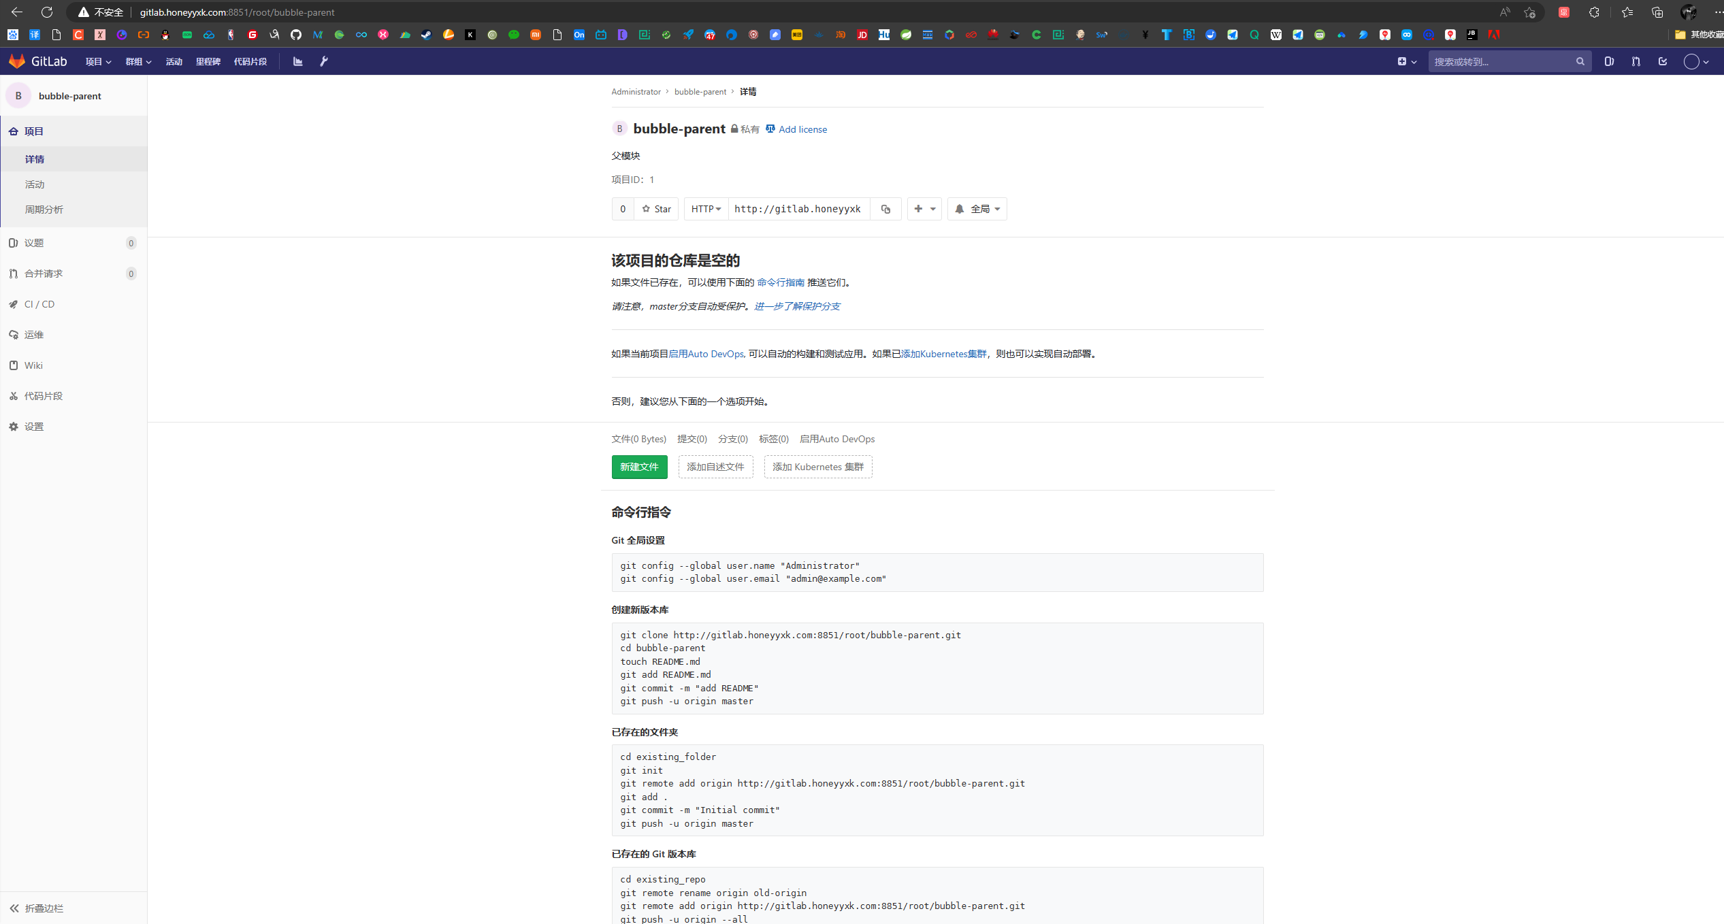
Task: Open the admin area wrench icon
Action: pyautogui.click(x=324, y=61)
